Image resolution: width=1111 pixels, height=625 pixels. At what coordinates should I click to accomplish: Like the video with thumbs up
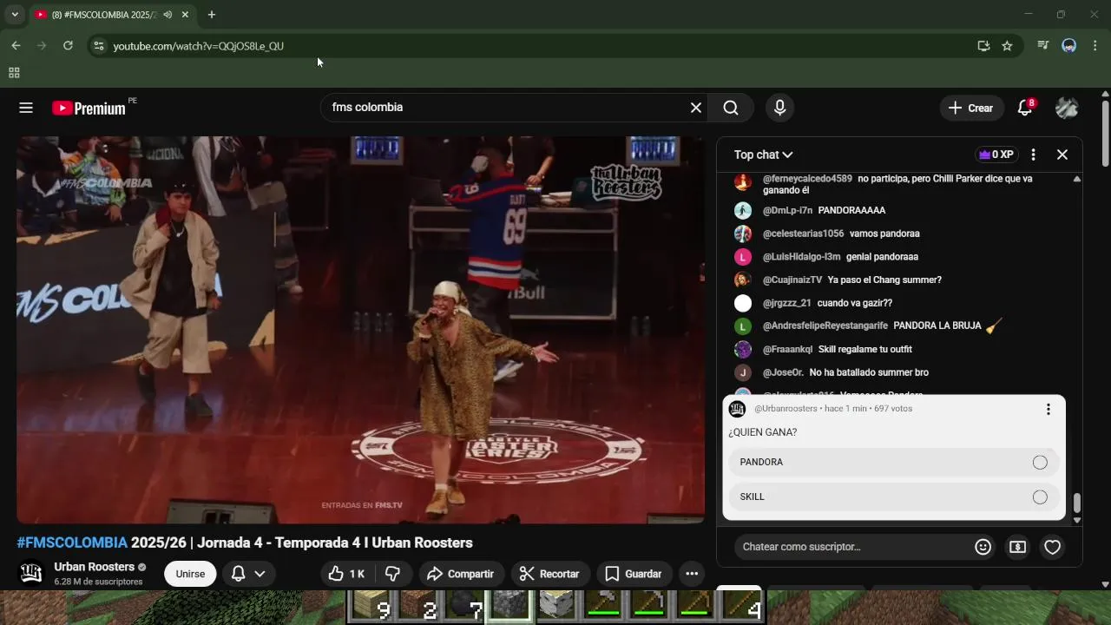tap(346, 574)
